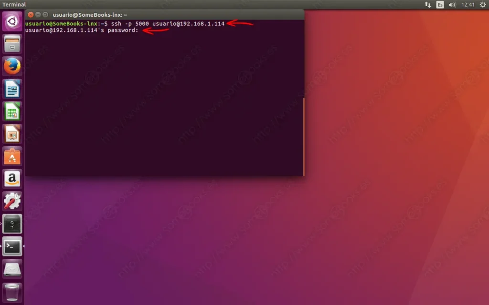Open Ubuntu Software center
Screen dimensions: 489x305
point(12,156)
